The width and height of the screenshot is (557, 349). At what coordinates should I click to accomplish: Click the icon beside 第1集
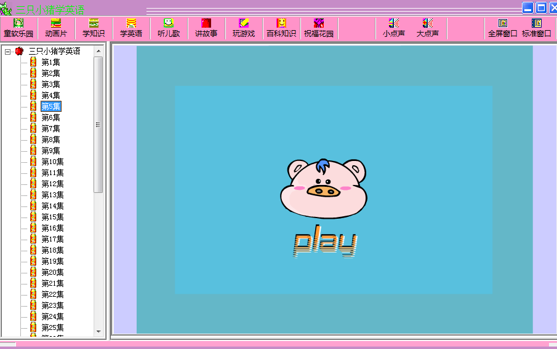tap(33, 62)
